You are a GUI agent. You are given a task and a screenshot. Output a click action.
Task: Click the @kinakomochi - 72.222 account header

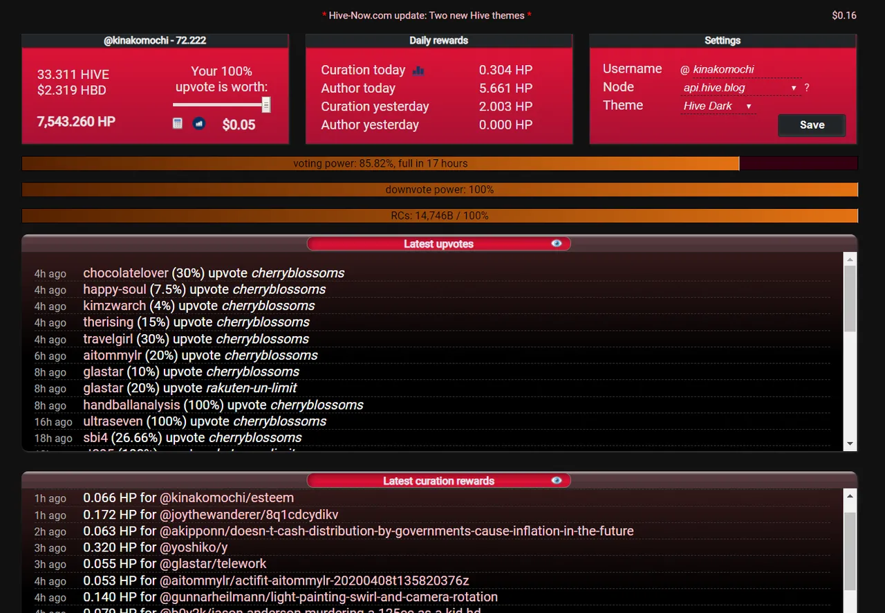155,40
